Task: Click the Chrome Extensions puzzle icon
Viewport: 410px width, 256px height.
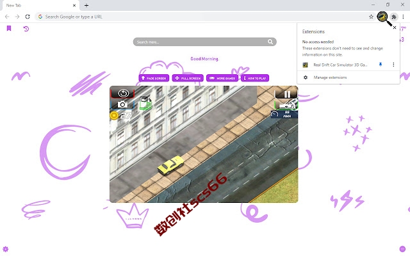Action: point(393,17)
